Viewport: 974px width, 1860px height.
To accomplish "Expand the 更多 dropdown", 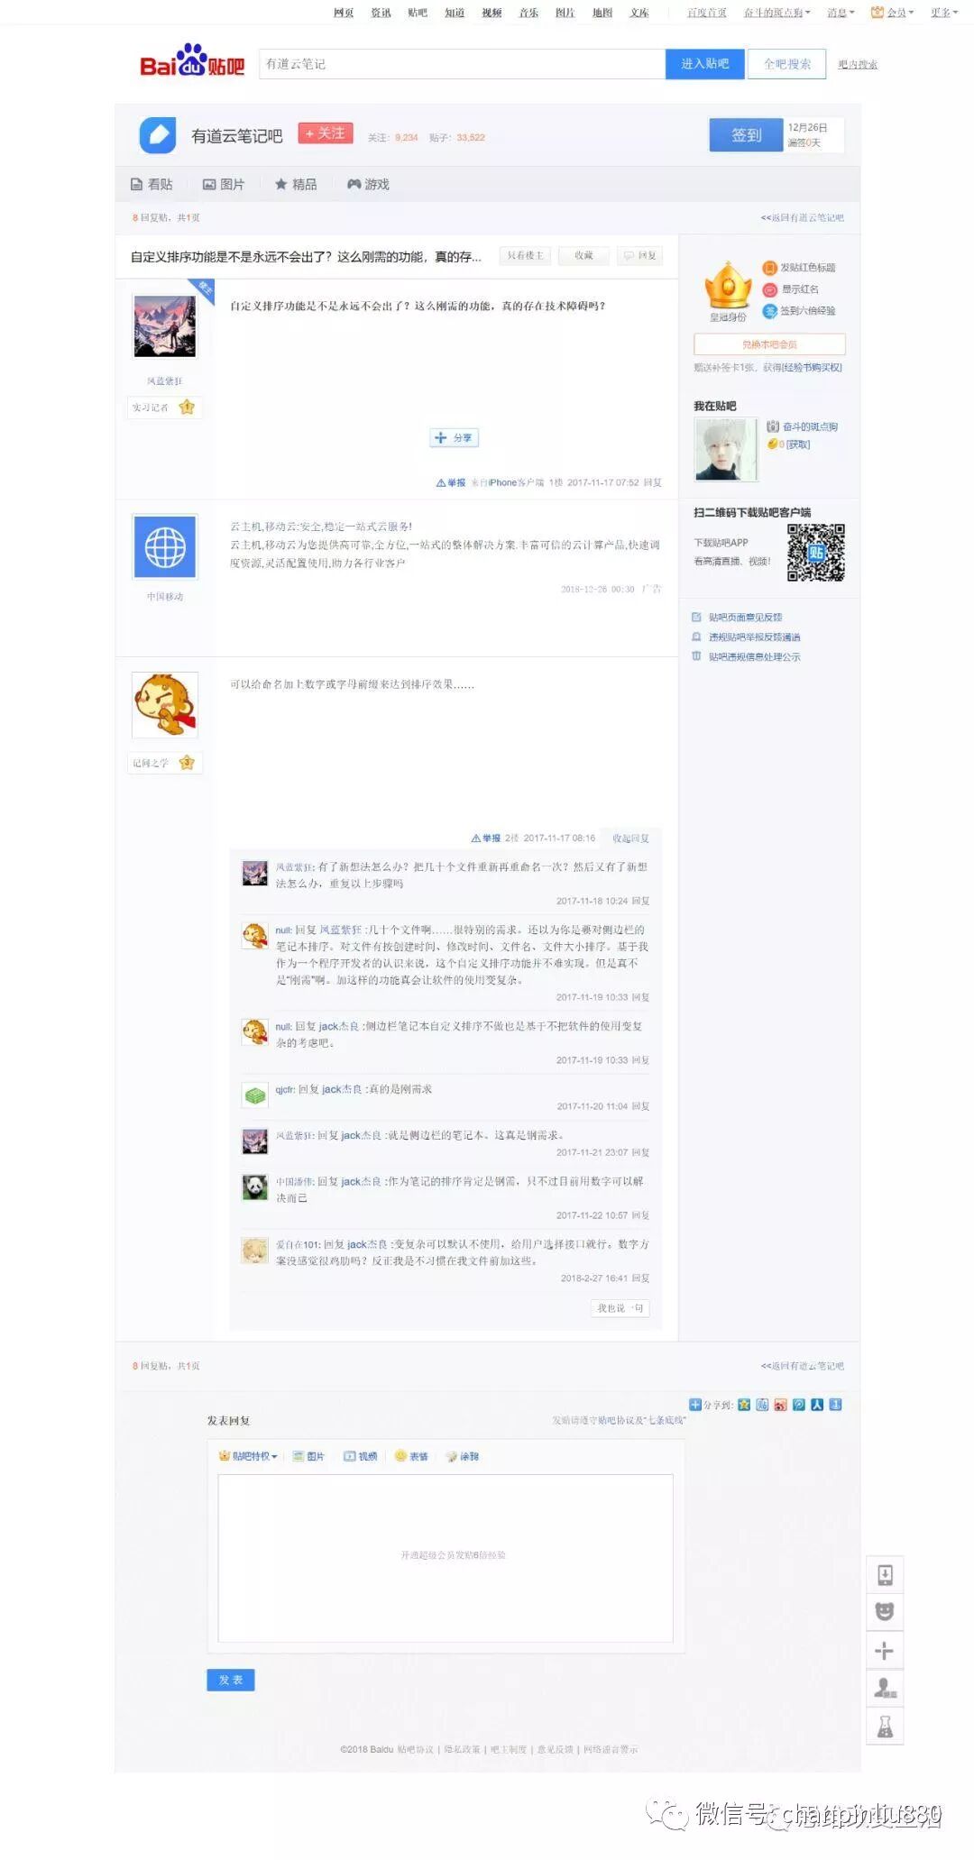I will 944,13.
